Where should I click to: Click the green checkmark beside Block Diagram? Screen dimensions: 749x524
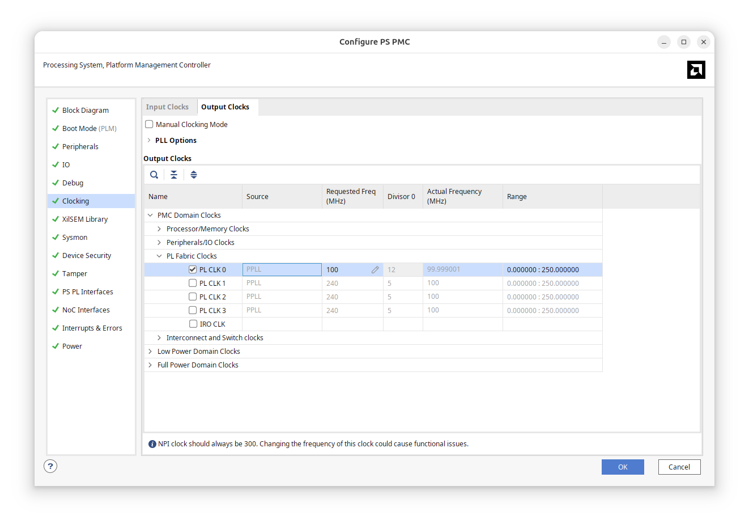click(x=56, y=110)
